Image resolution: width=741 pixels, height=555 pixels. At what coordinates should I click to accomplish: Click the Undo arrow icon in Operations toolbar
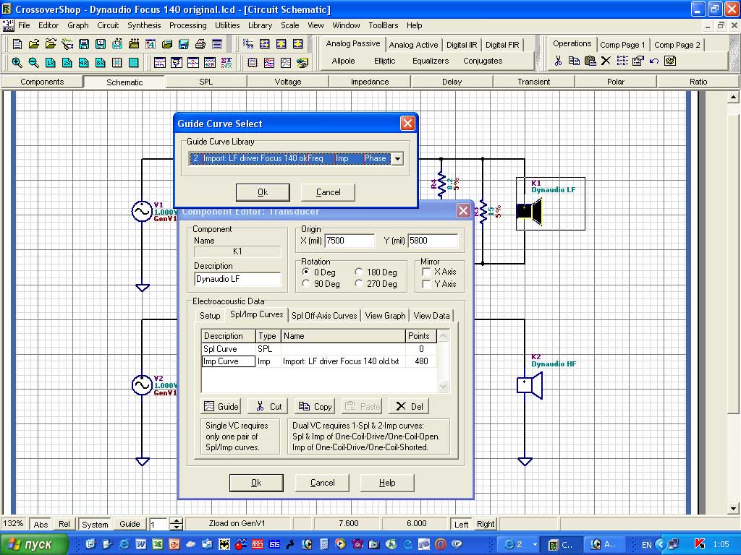[654, 61]
